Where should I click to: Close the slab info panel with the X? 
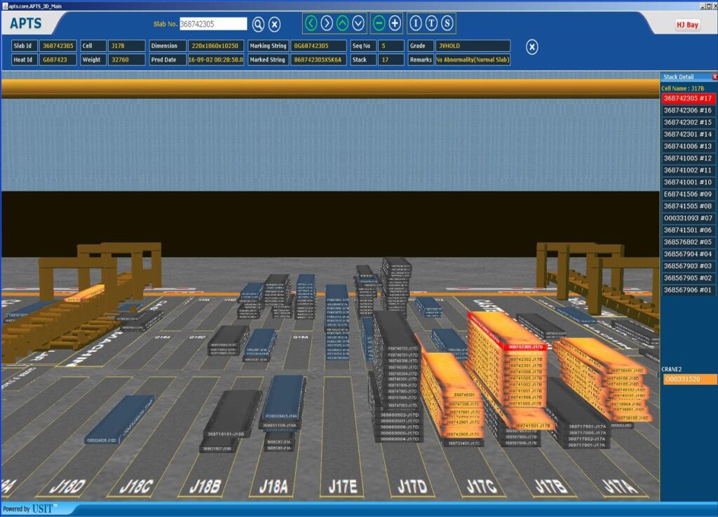click(x=531, y=47)
